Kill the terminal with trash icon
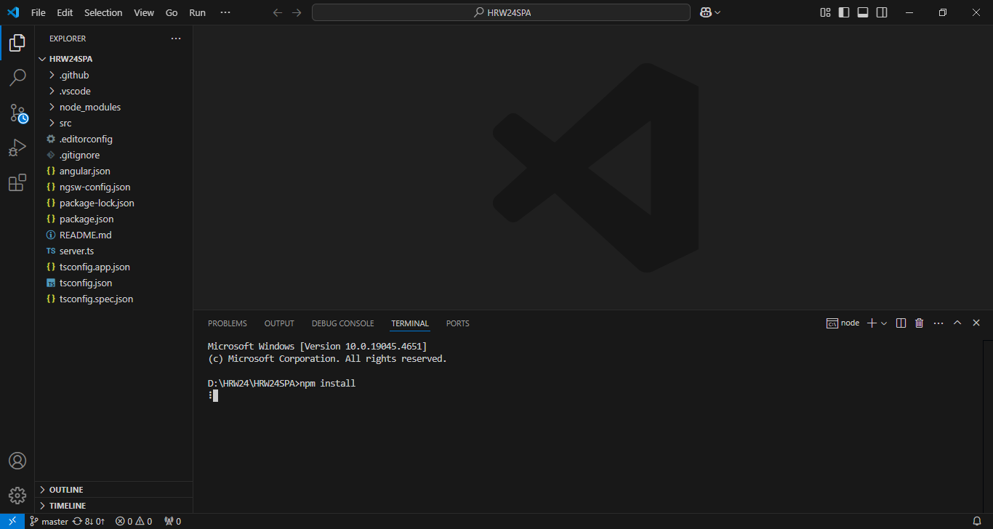Screen dimensions: 993x529 coord(919,323)
